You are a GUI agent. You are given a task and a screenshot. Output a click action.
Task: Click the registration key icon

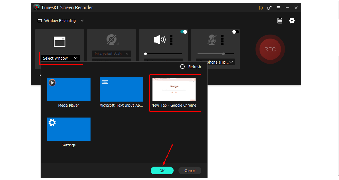[x=269, y=8]
